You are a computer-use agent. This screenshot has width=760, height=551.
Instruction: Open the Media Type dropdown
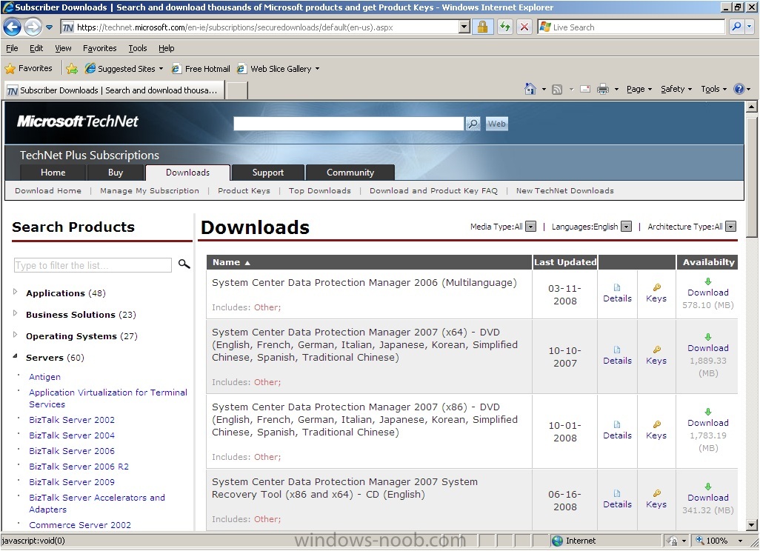[530, 227]
